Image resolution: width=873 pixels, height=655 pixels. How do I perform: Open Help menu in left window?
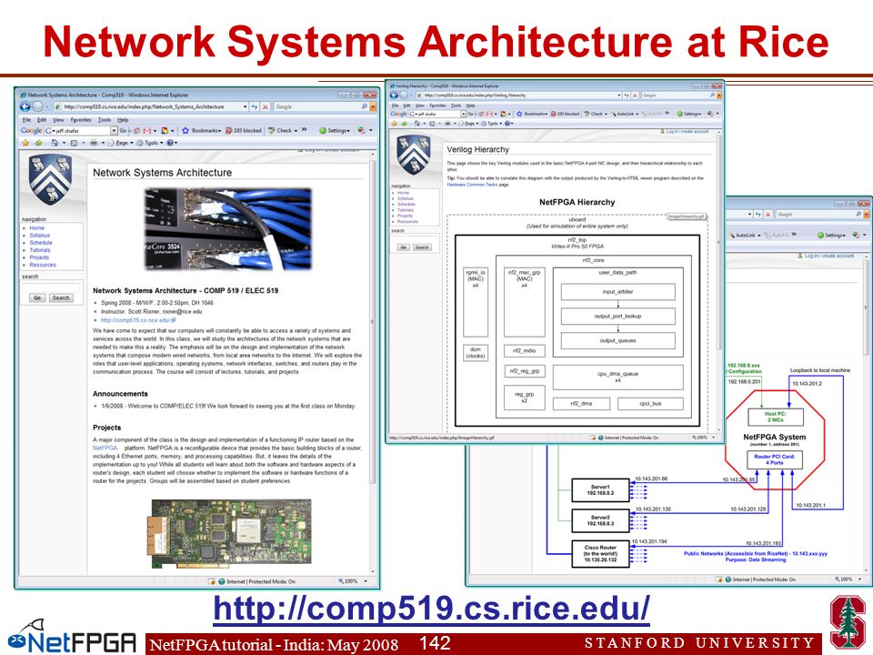(123, 120)
